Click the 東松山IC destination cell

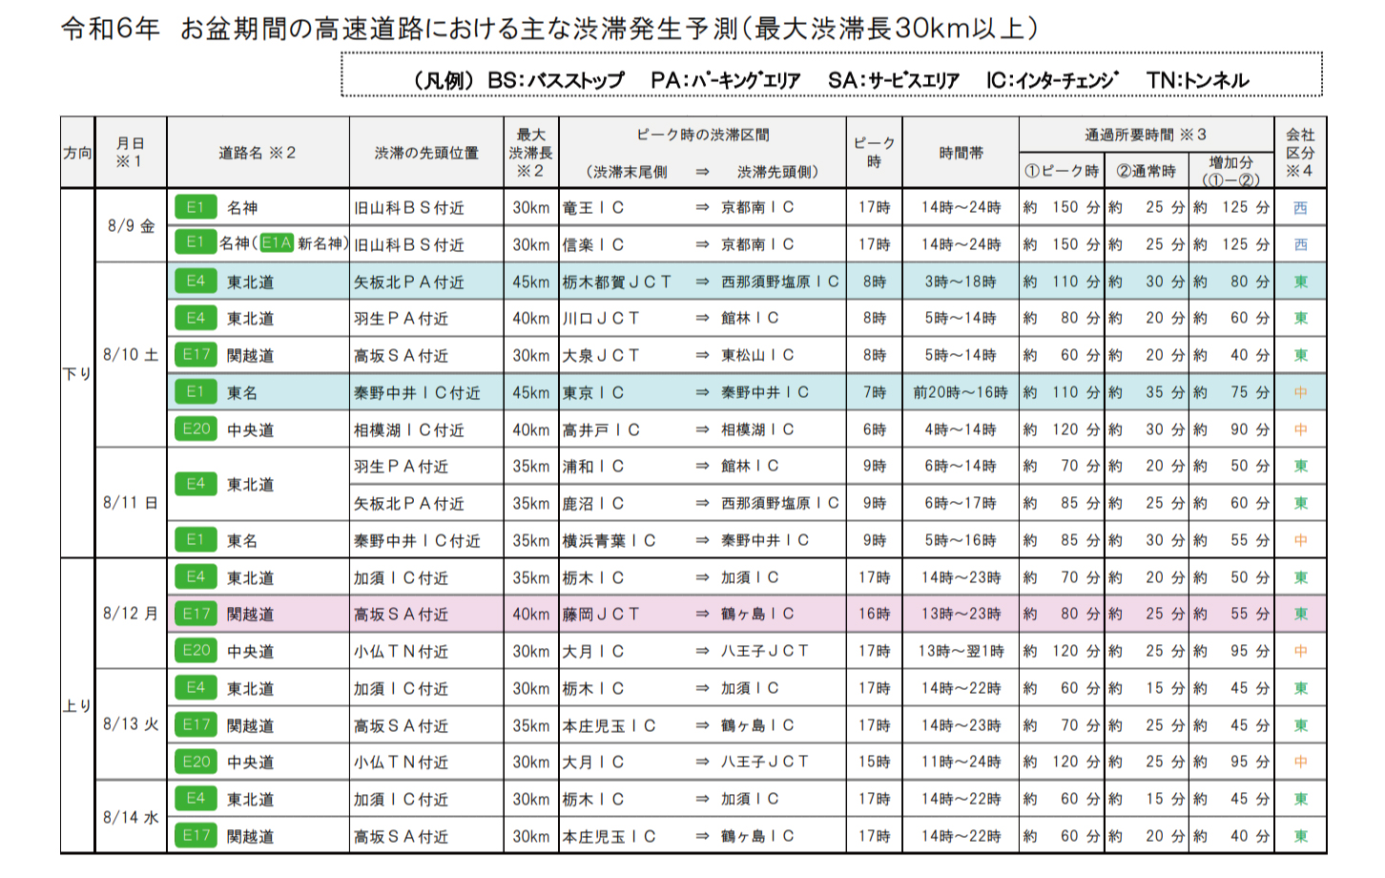pyautogui.click(x=757, y=355)
